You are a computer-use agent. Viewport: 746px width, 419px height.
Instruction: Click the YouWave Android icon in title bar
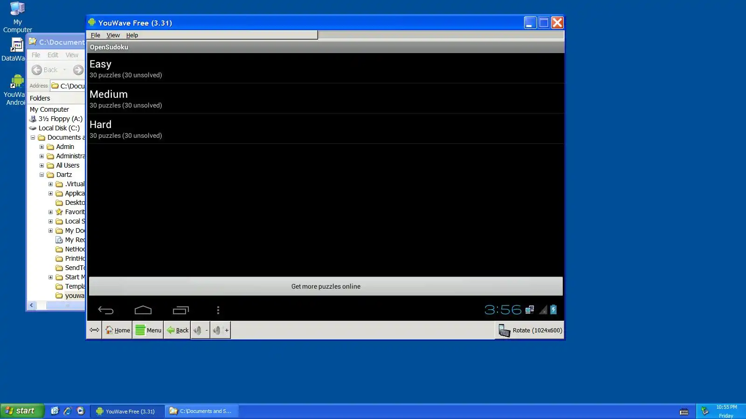point(92,22)
